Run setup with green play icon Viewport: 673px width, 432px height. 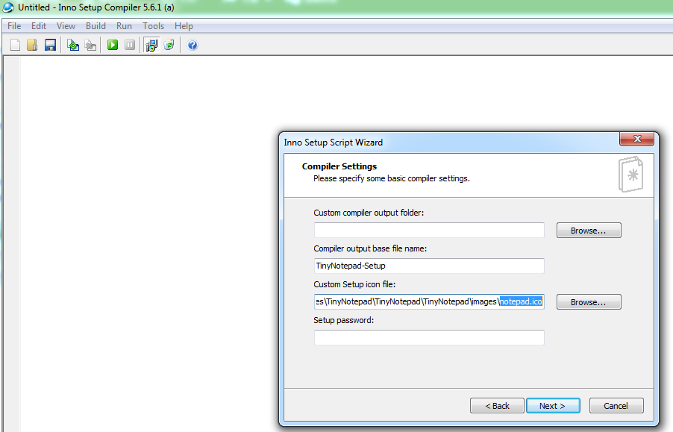click(113, 45)
